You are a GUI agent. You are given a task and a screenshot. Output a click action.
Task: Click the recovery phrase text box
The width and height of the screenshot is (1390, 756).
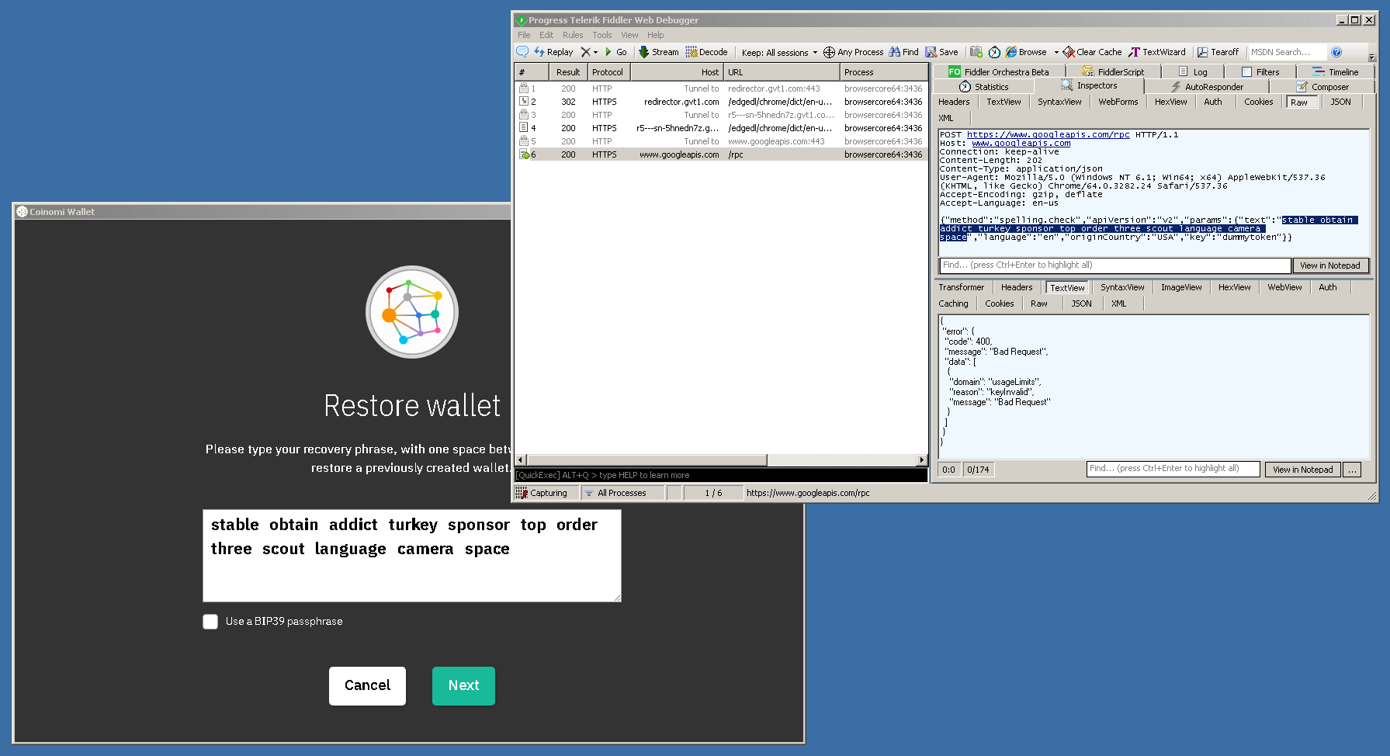point(411,555)
